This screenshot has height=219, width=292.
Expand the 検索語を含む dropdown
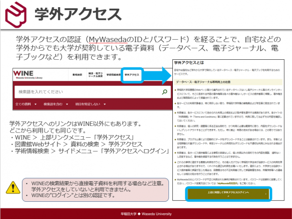[56, 104]
